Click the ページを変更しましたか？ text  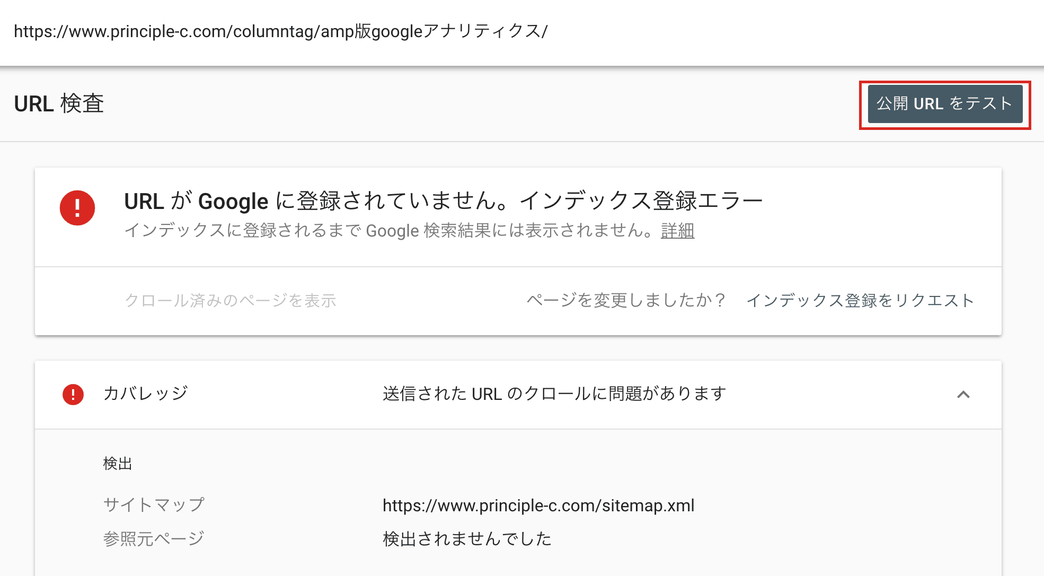pyautogui.click(x=626, y=300)
